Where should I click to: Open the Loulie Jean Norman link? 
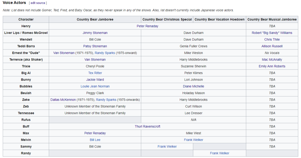tap(95, 86)
